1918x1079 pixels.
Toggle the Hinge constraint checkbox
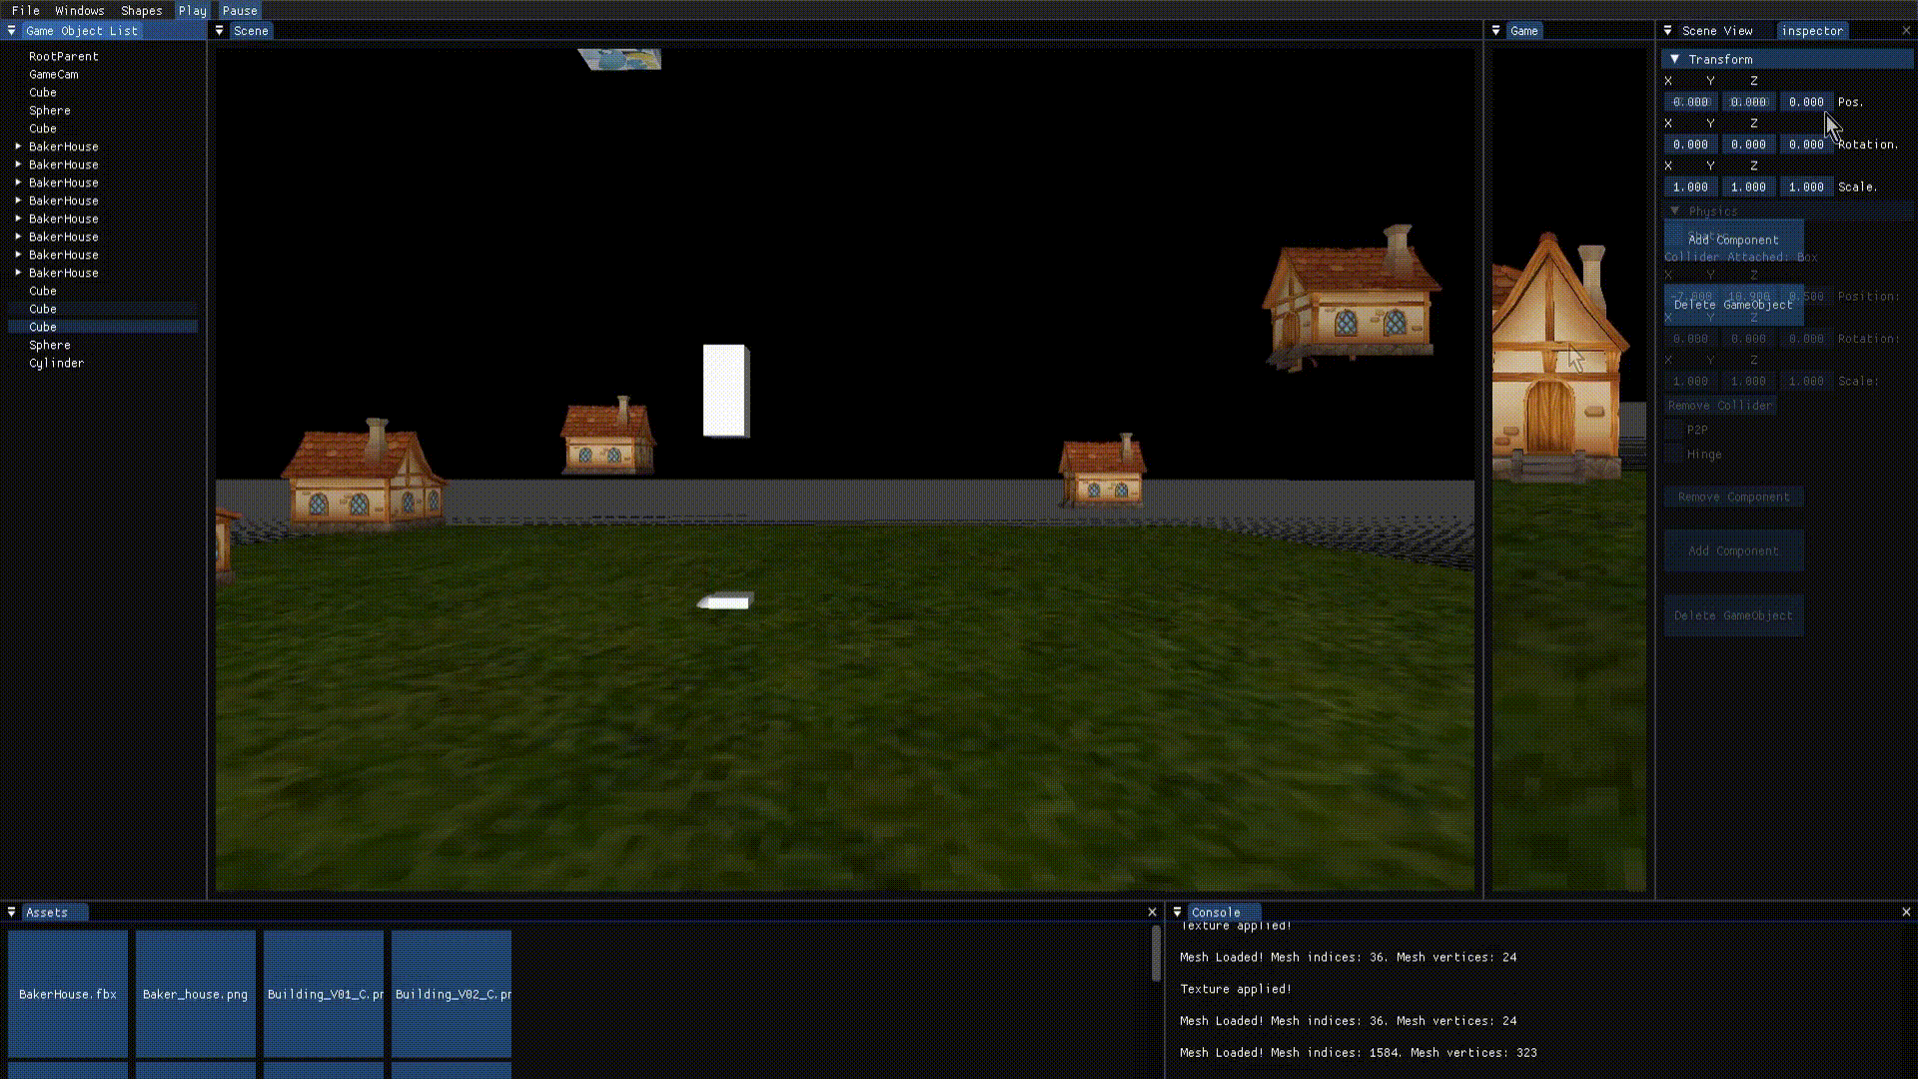[1676, 454]
